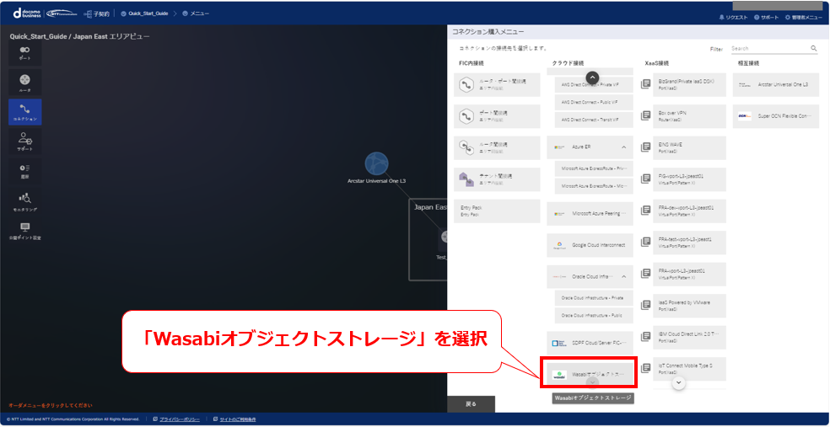Open the 履歴 history sidebar icon
Screen dimensions: 830x427
pyautogui.click(x=24, y=171)
